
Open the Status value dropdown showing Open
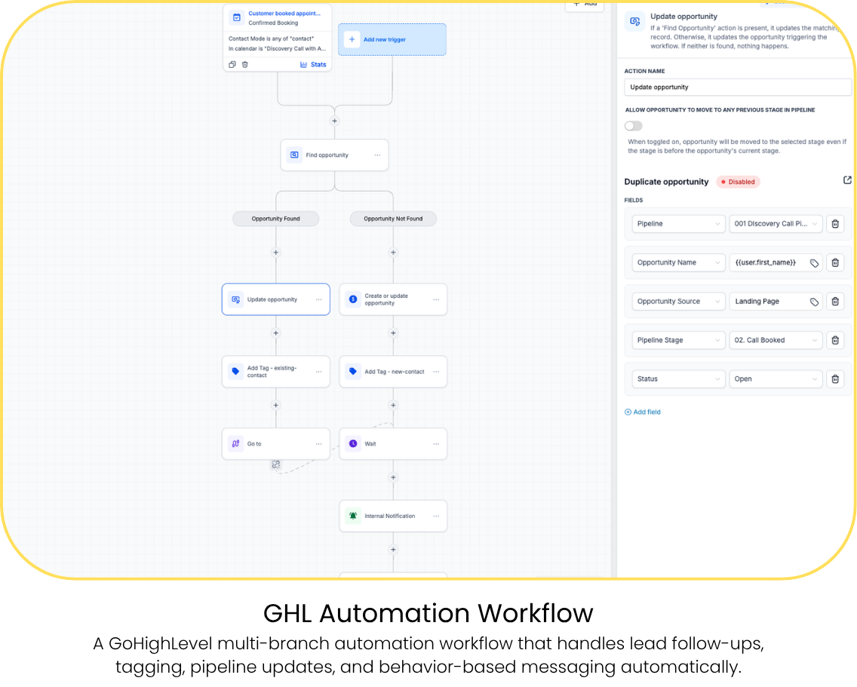pos(776,379)
